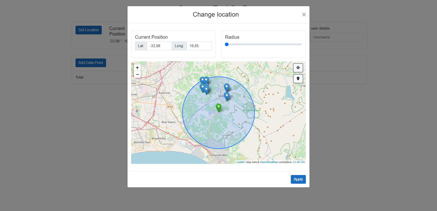This screenshot has height=211, width=437.
Task: Click Add Data Point on the background page
Action: 91,63
